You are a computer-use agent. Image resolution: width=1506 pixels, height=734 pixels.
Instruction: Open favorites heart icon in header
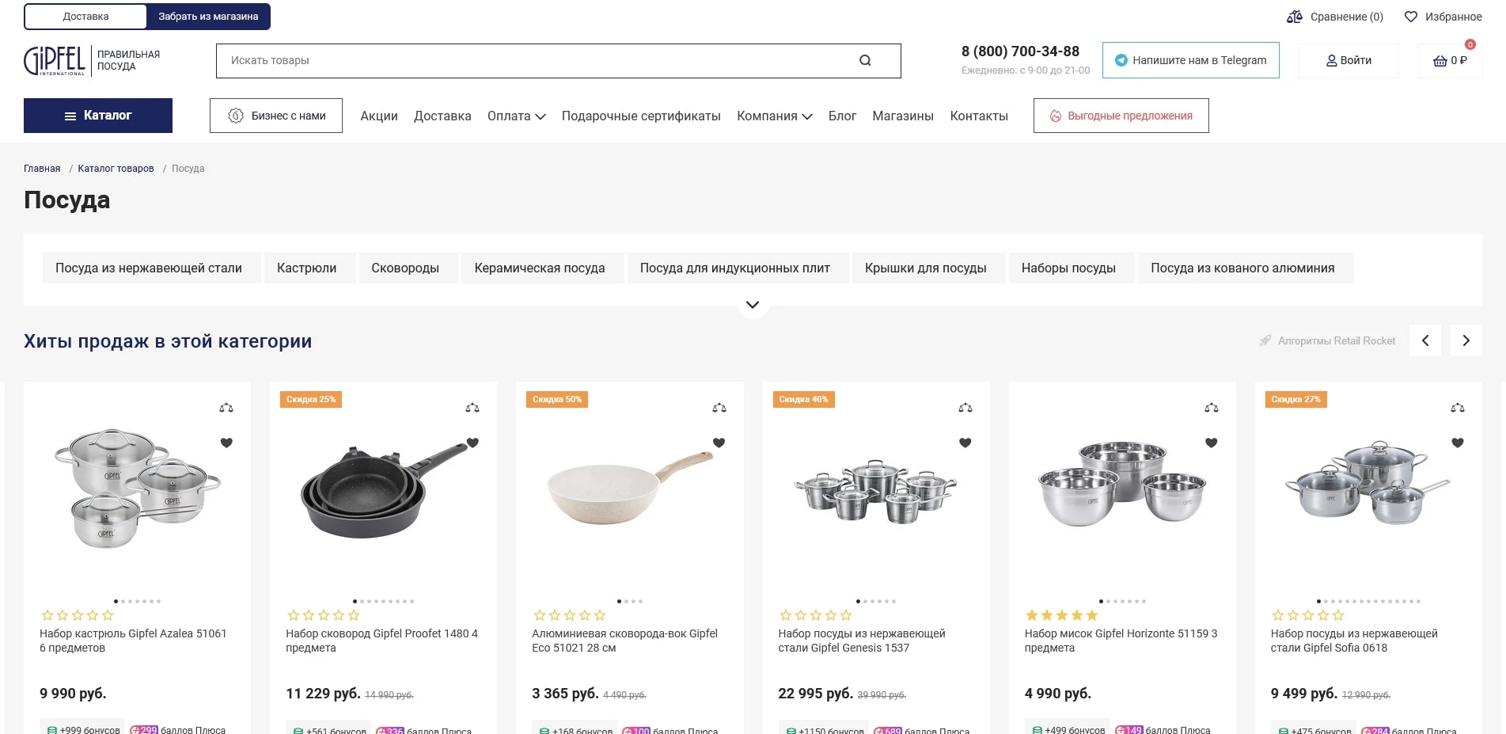click(x=1410, y=17)
